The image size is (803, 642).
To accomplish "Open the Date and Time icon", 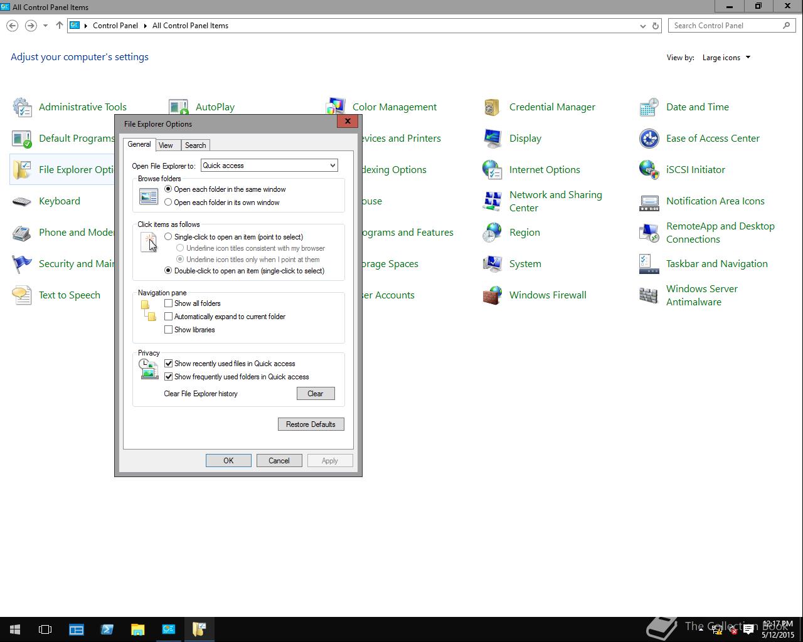I will [x=649, y=107].
